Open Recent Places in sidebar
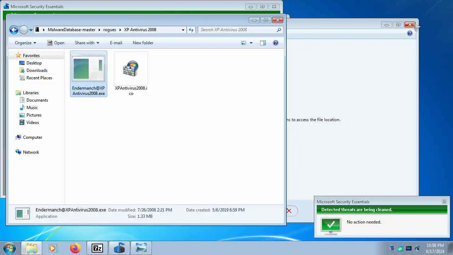Image resolution: width=453 pixels, height=255 pixels. 39,78
